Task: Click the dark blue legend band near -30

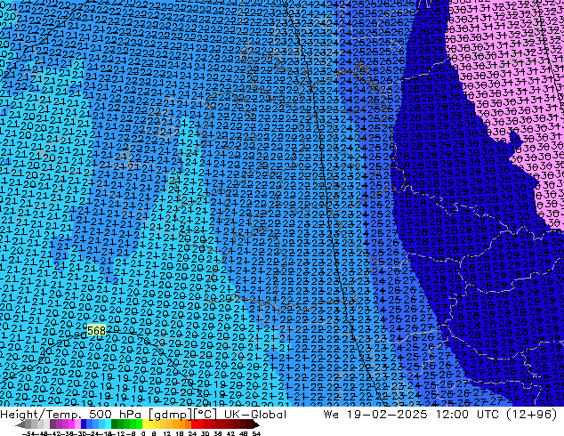Action: click(x=84, y=424)
